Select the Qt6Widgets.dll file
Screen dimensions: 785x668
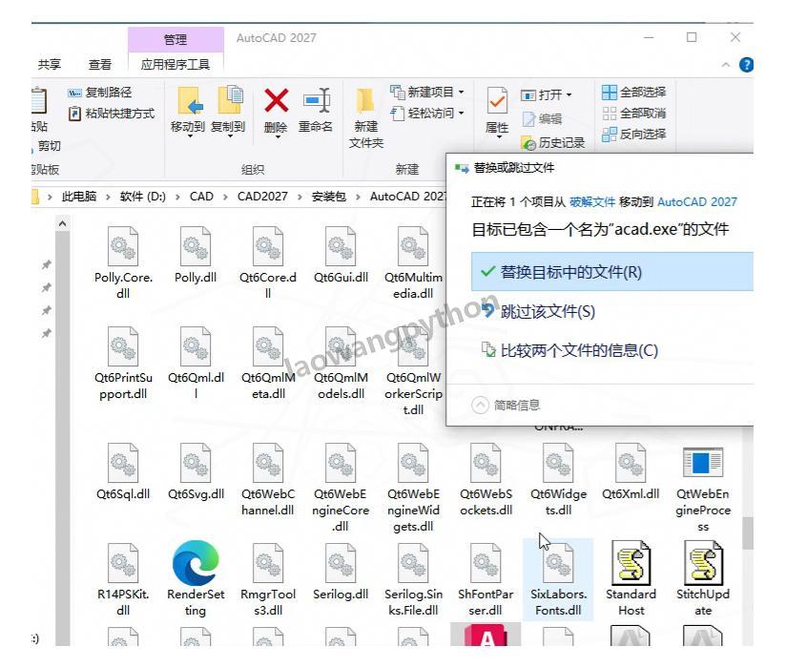(558, 480)
